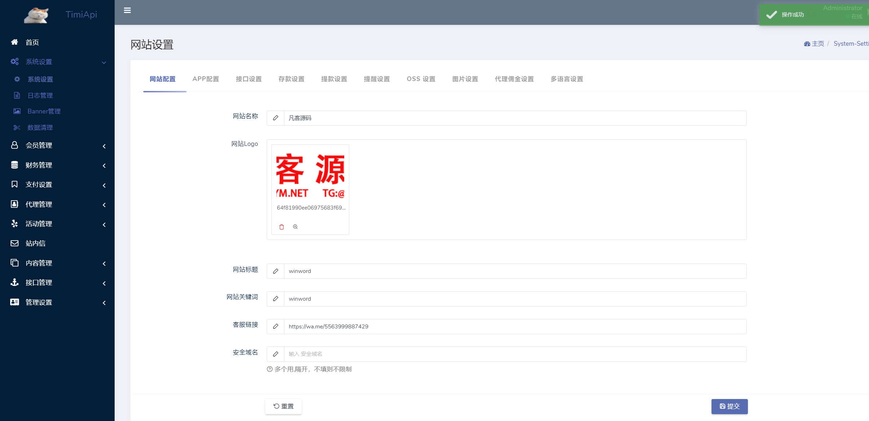The height and width of the screenshot is (421, 869).
Task: Switch to the OSS 设置 tab
Action: click(421, 79)
